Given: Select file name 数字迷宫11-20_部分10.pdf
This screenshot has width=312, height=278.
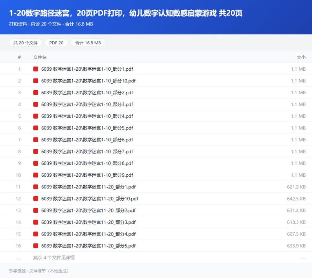Looking at the screenshot, I should click(x=90, y=198).
